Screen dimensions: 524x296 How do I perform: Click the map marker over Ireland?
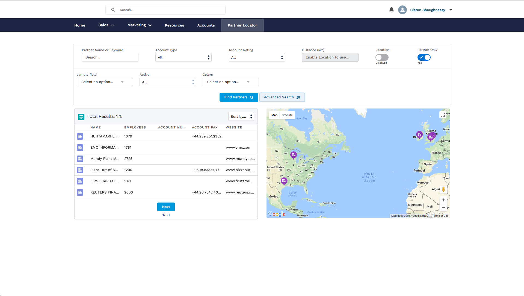pos(419,134)
